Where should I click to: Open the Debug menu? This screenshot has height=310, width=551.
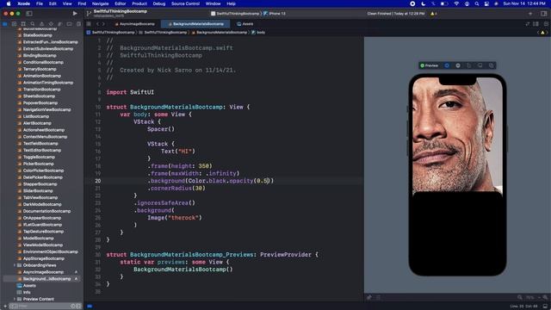pos(158,3)
